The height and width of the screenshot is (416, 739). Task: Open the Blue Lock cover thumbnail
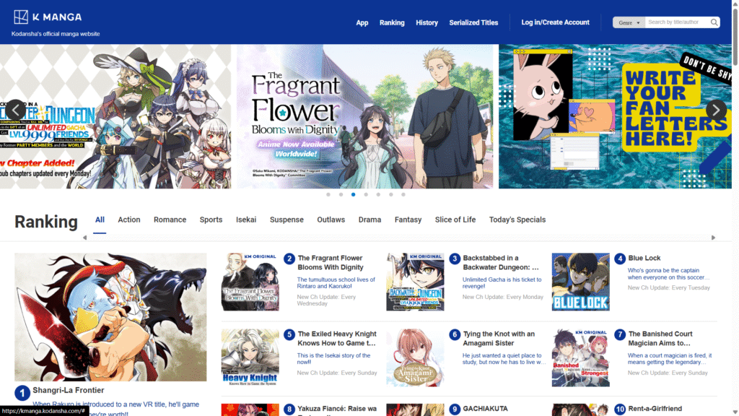tap(581, 282)
